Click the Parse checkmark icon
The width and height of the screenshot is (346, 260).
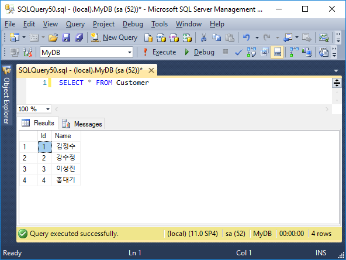pos(238,52)
